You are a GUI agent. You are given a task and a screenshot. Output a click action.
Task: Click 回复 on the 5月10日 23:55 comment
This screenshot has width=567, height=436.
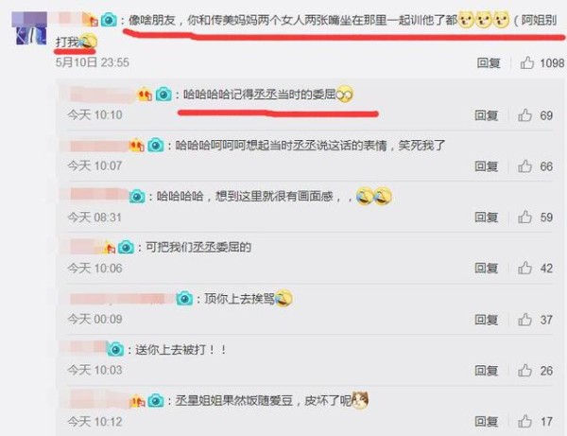point(489,63)
